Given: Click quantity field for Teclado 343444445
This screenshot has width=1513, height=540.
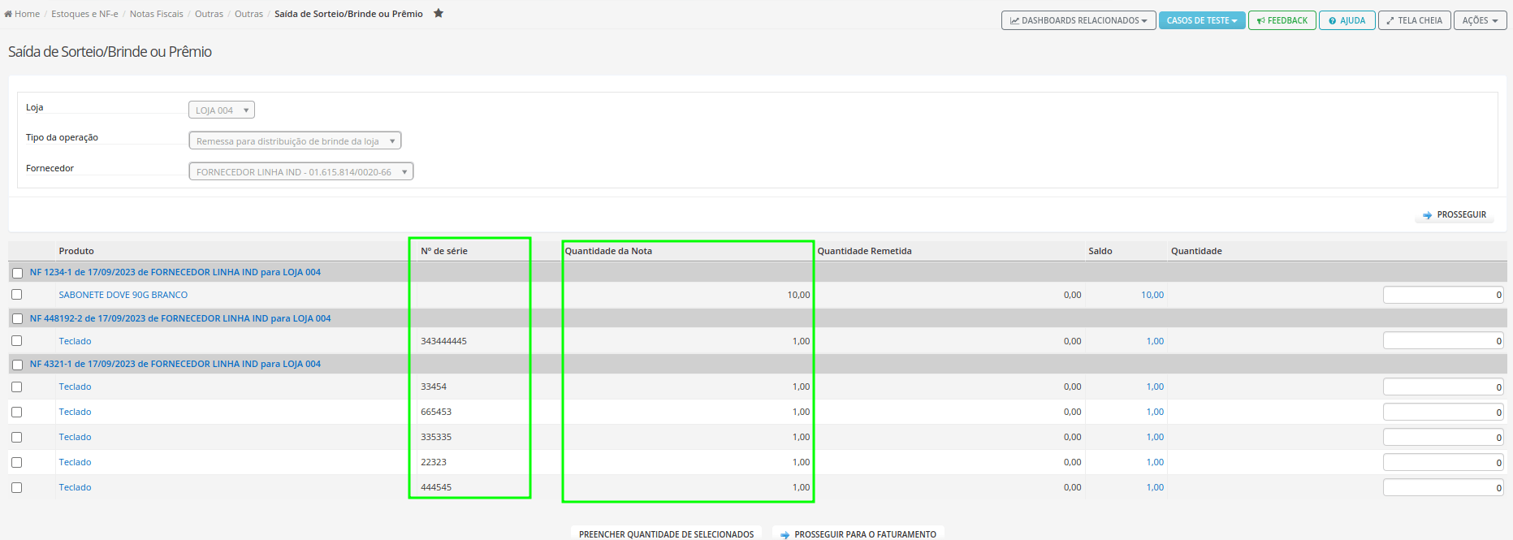Looking at the screenshot, I should coord(1443,341).
